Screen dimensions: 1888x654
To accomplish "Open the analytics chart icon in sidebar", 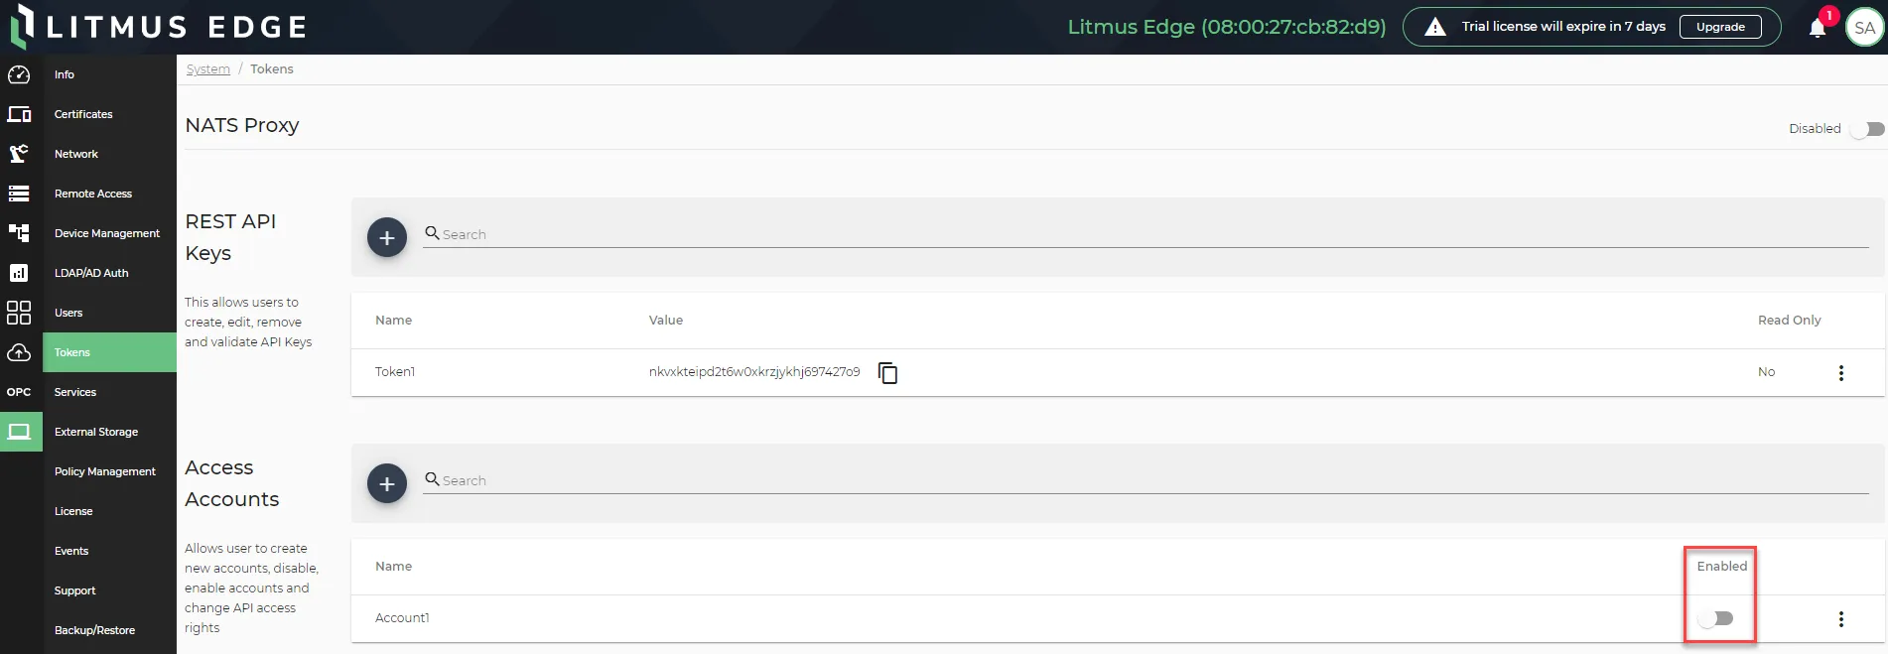I will pos(19,273).
